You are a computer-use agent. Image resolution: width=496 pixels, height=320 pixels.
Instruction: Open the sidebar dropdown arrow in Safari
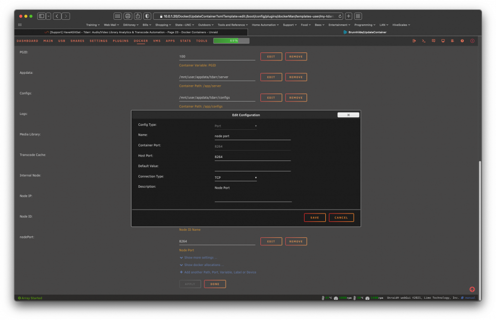[x=49, y=16]
